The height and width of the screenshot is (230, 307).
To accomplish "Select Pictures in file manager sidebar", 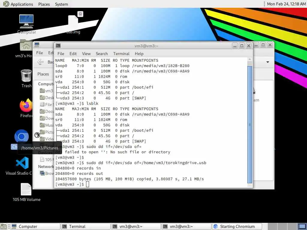I will point(46,132).
